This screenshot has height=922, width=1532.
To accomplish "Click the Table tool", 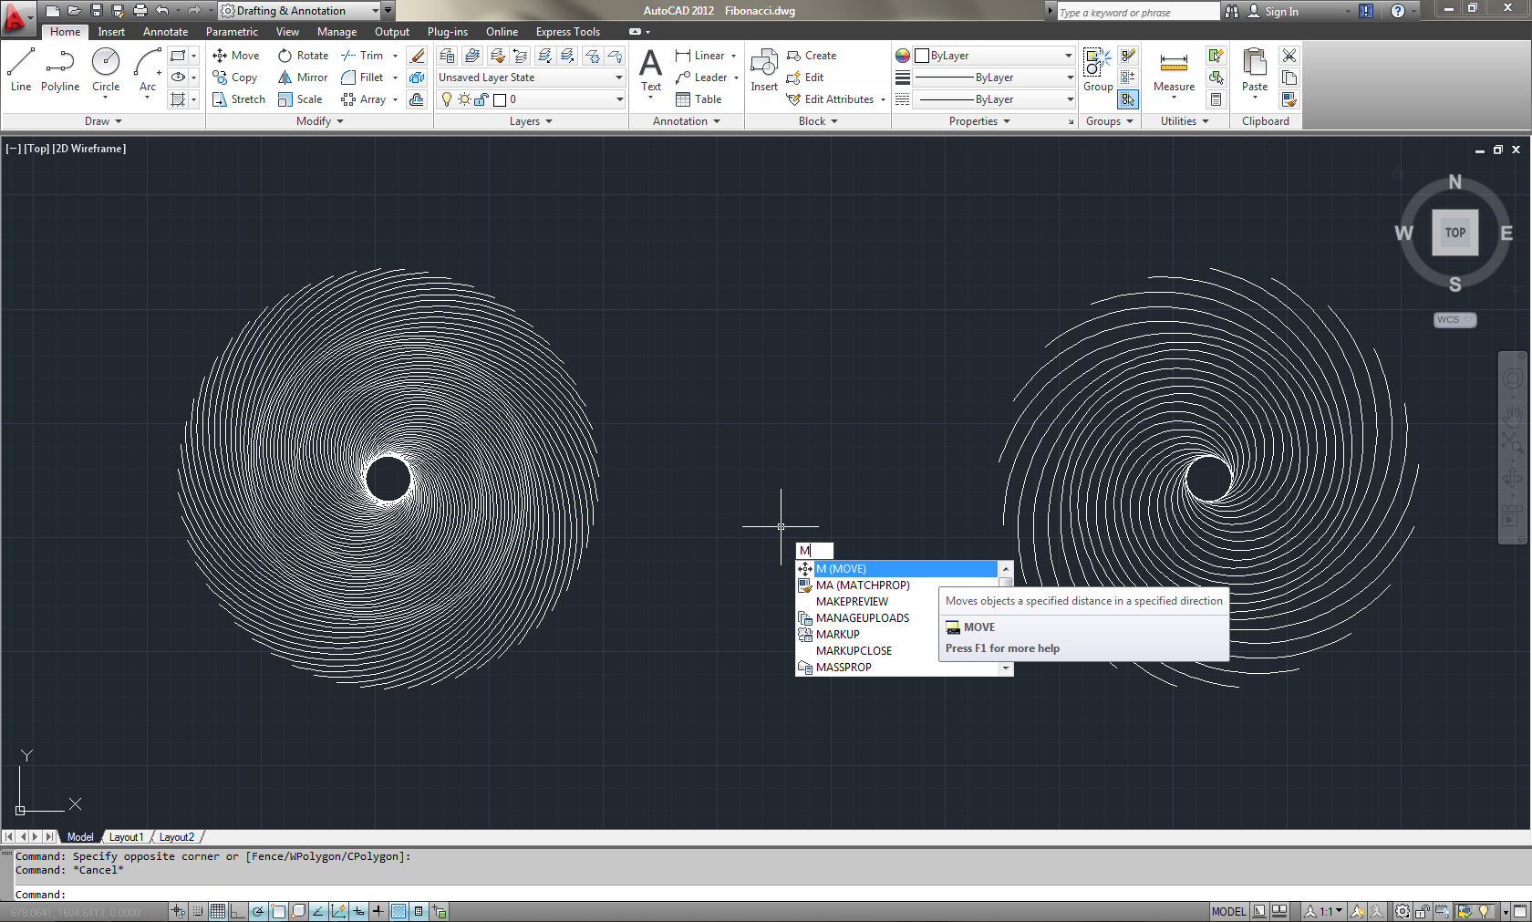I will tap(699, 99).
